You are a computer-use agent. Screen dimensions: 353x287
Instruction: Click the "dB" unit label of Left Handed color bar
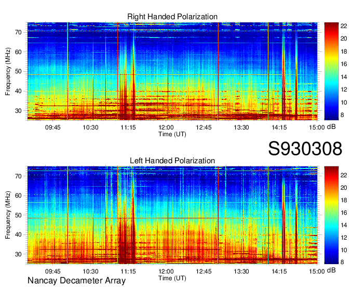(331, 270)
